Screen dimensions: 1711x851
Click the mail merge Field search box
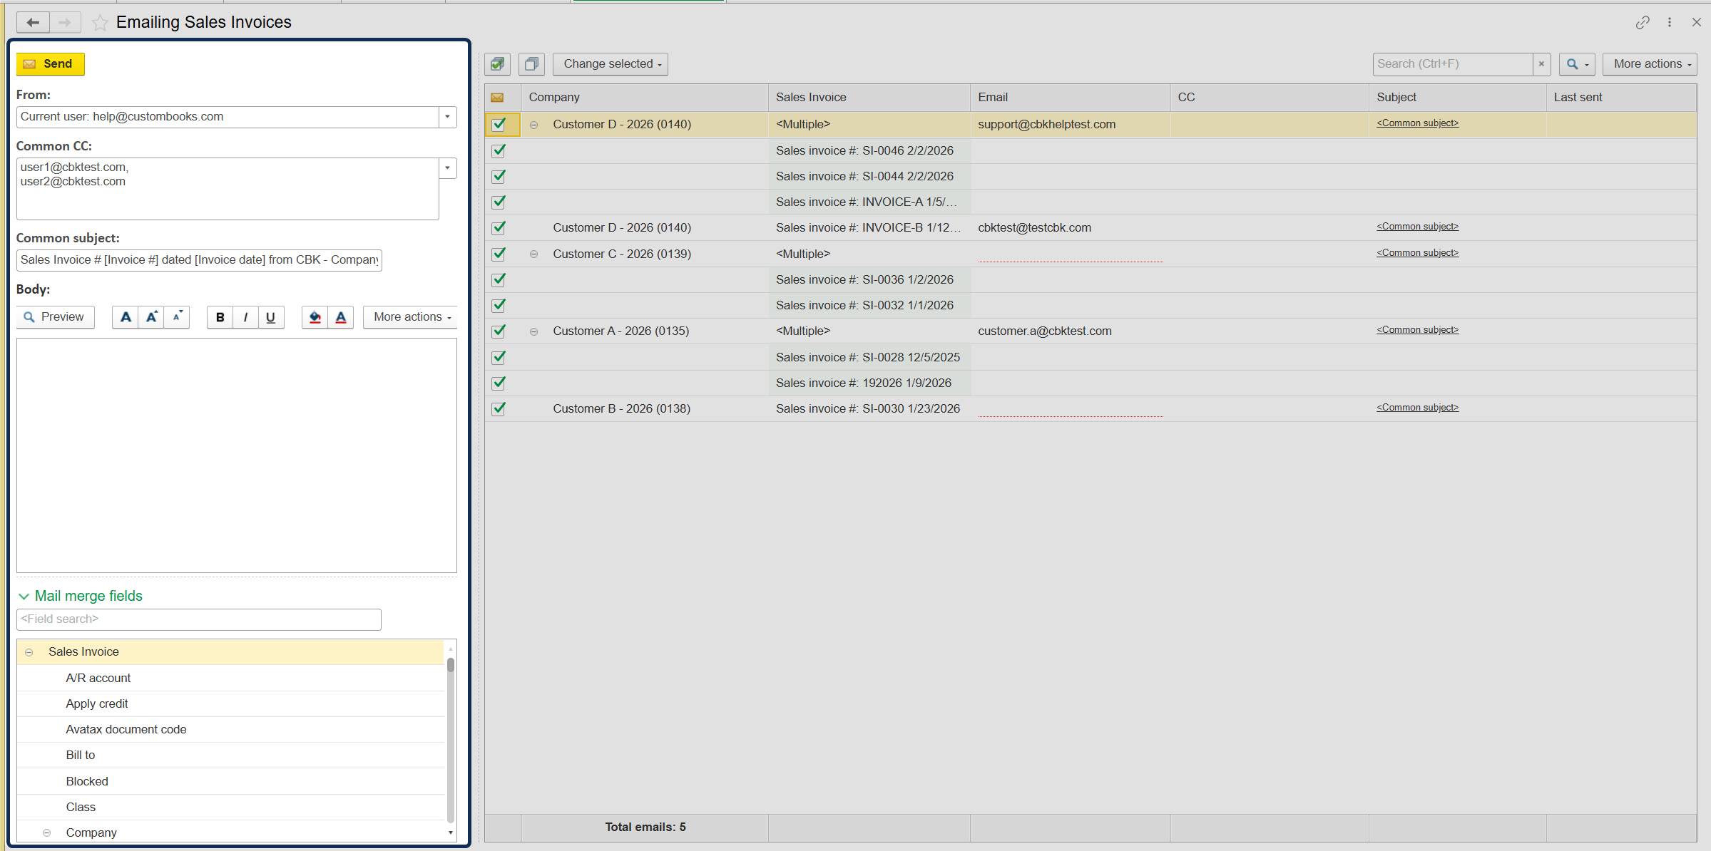coord(198,619)
